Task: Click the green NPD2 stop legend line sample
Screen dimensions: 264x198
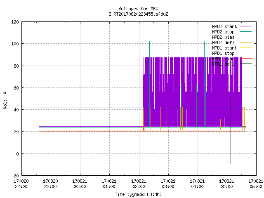Action: click(246, 31)
